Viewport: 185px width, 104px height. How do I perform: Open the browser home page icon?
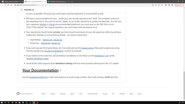[x=11, y=5]
